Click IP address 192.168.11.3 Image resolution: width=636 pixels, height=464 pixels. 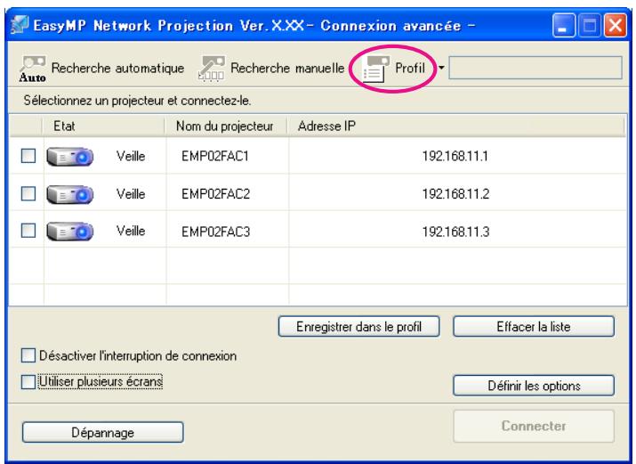pos(455,232)
